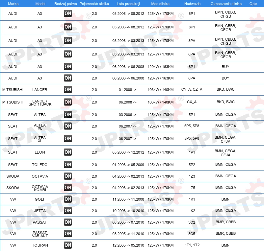Click the Model column header
264x251 pixels.
coord(40,4)
